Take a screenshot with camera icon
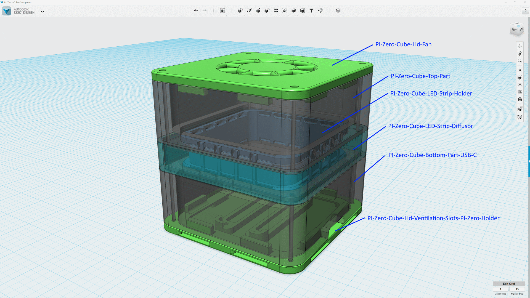Image resolution: width=530 pixels, height=298 pixels. (x=520, y=99)
